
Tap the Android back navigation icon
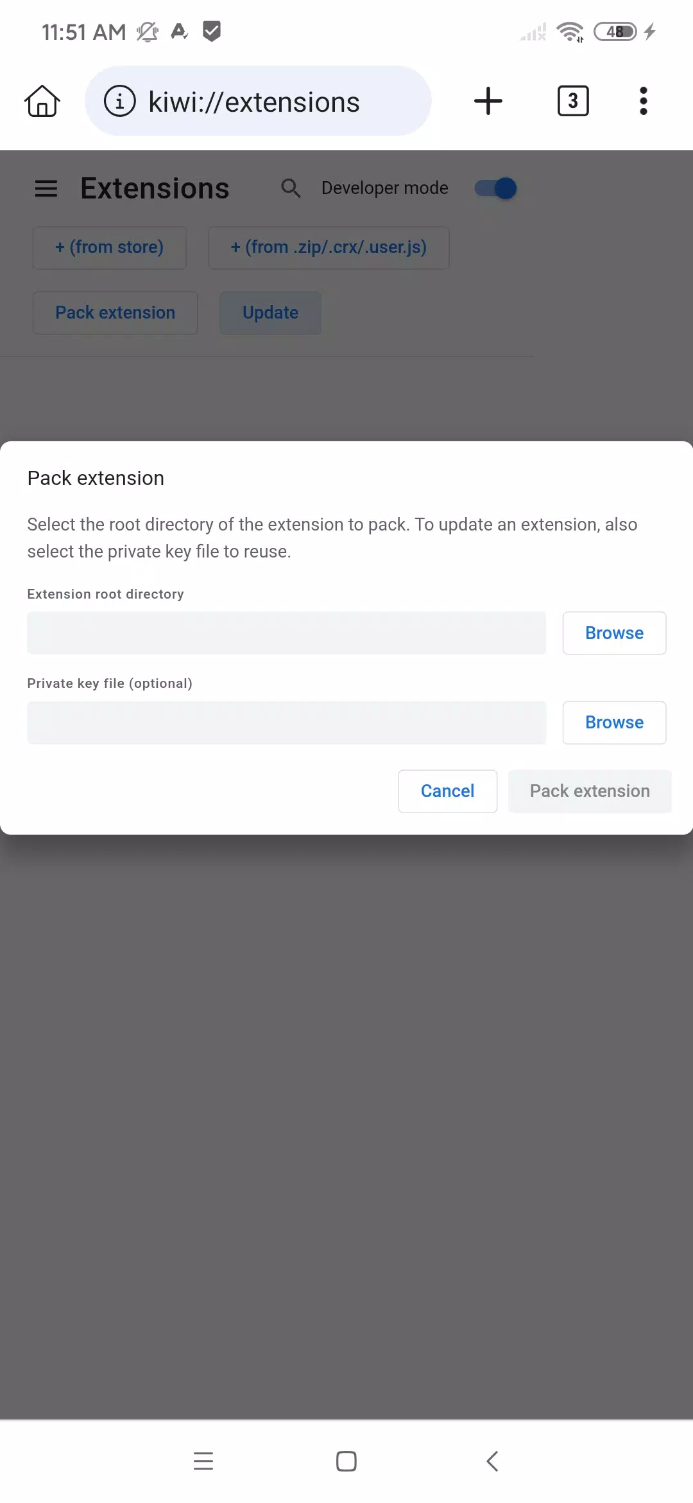click(x=492, y=1461)
